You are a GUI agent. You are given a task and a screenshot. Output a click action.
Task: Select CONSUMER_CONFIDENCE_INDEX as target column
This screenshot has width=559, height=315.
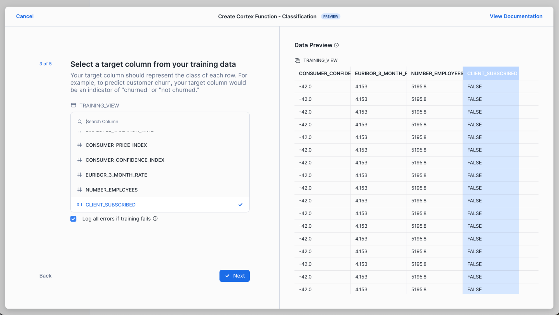[125, 160]
